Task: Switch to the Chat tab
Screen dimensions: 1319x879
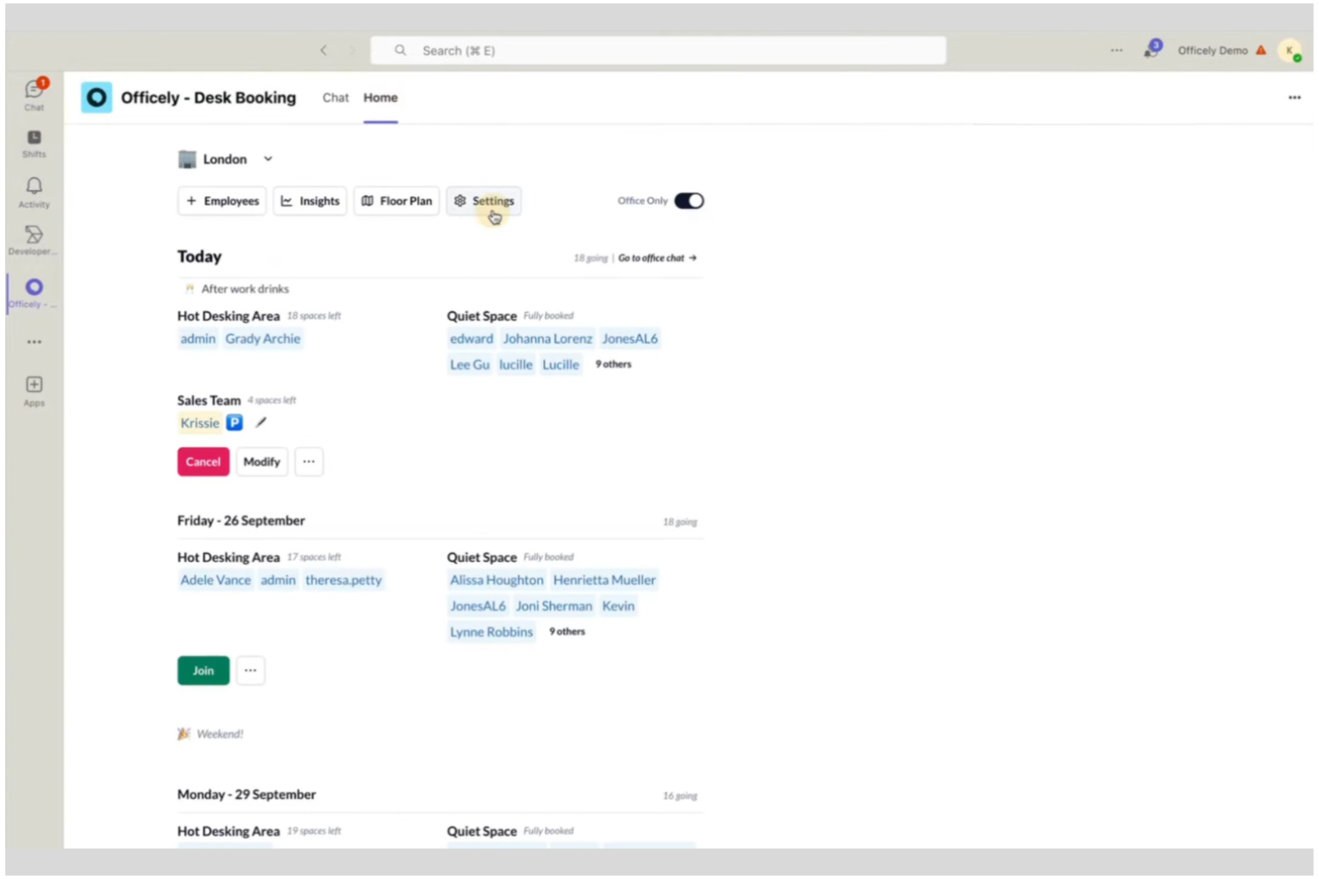Action: pos(336,98)
